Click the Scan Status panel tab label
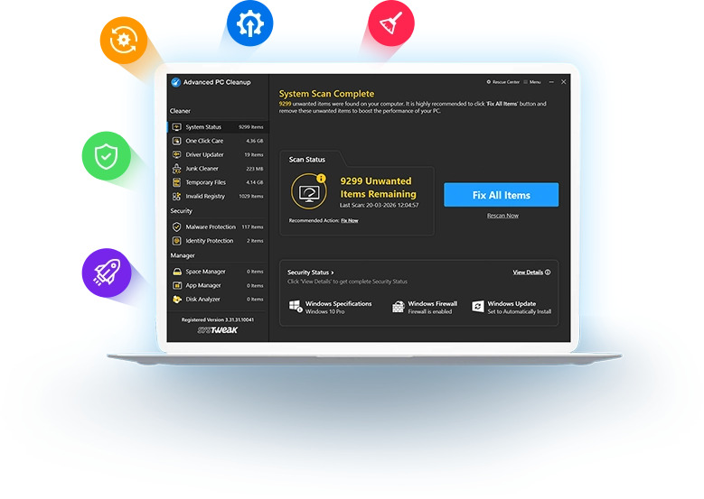 point(307,160)
